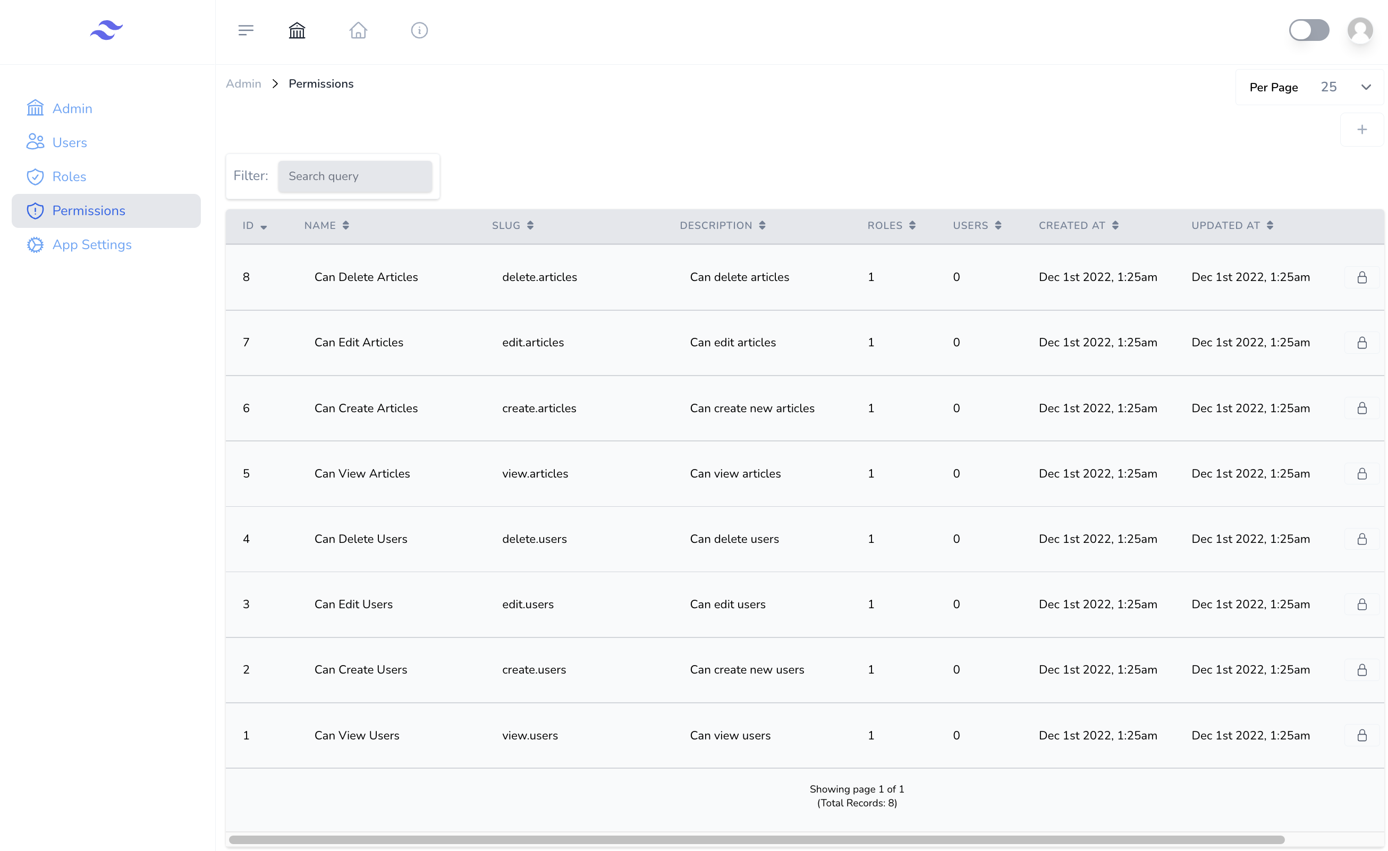Sort by the ID column arrow
The width and height of the screenshot is (1388, 851).
[263, 226]
